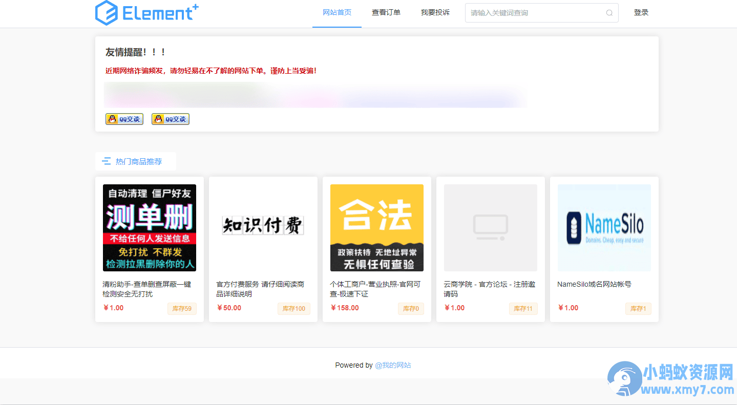Open the NameSilo product image
The image size is (737, 405).
click(604, 228)
